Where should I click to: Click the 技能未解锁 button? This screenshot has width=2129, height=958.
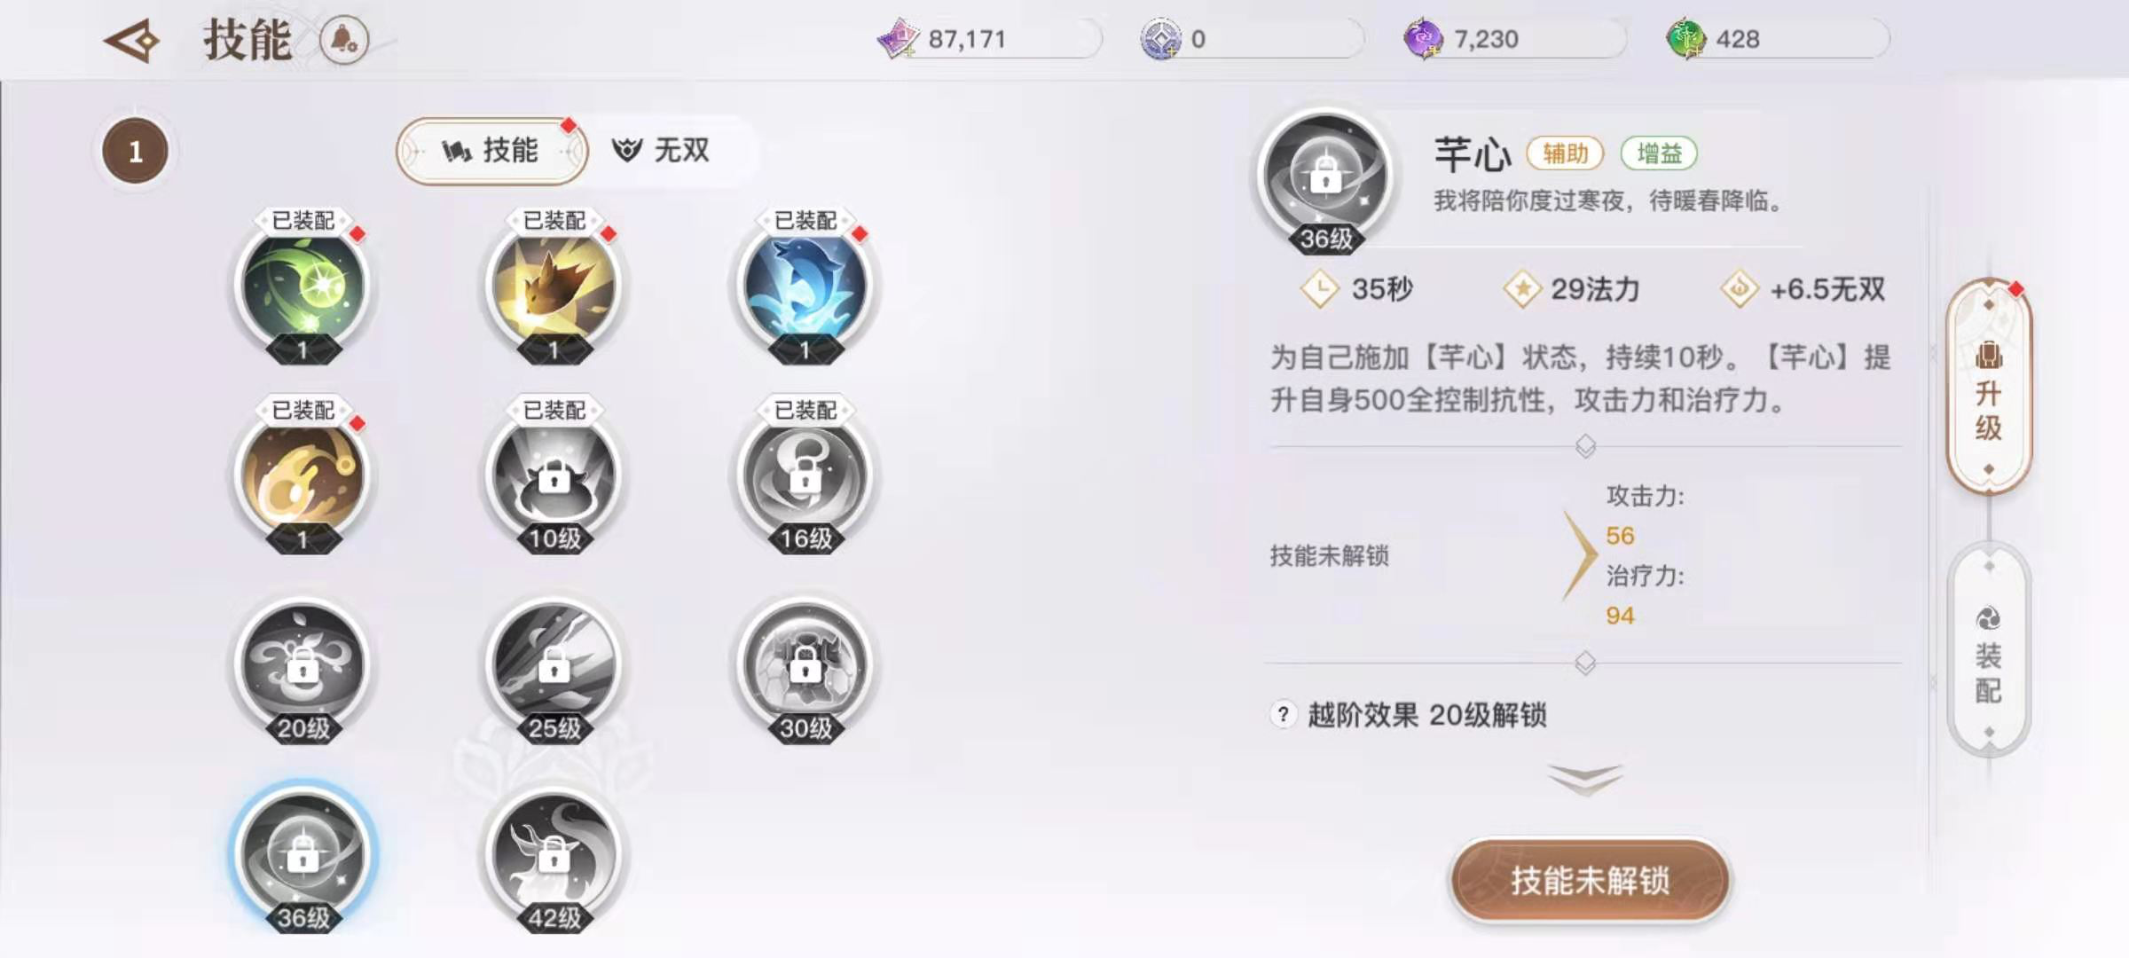pos(1590,880)
